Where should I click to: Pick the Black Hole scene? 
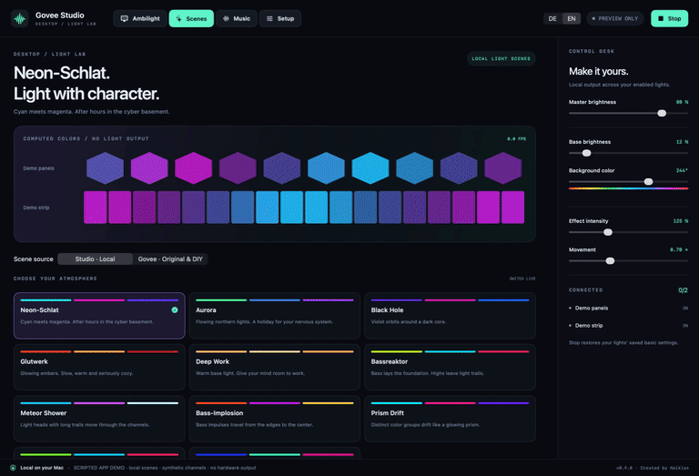click(450, 316)
